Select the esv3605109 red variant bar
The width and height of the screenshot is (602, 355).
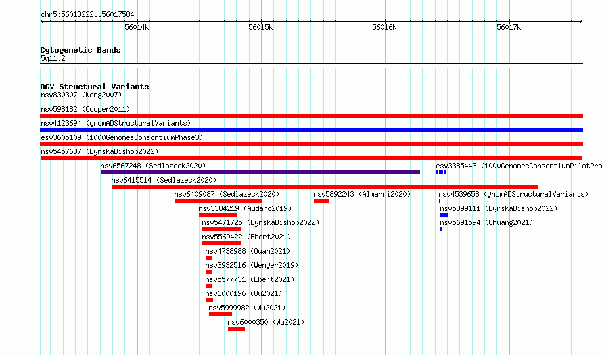[x=311, y=144]
